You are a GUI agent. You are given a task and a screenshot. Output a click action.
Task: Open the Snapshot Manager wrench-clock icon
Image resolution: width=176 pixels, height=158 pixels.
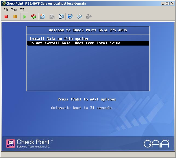click(61, 16)
